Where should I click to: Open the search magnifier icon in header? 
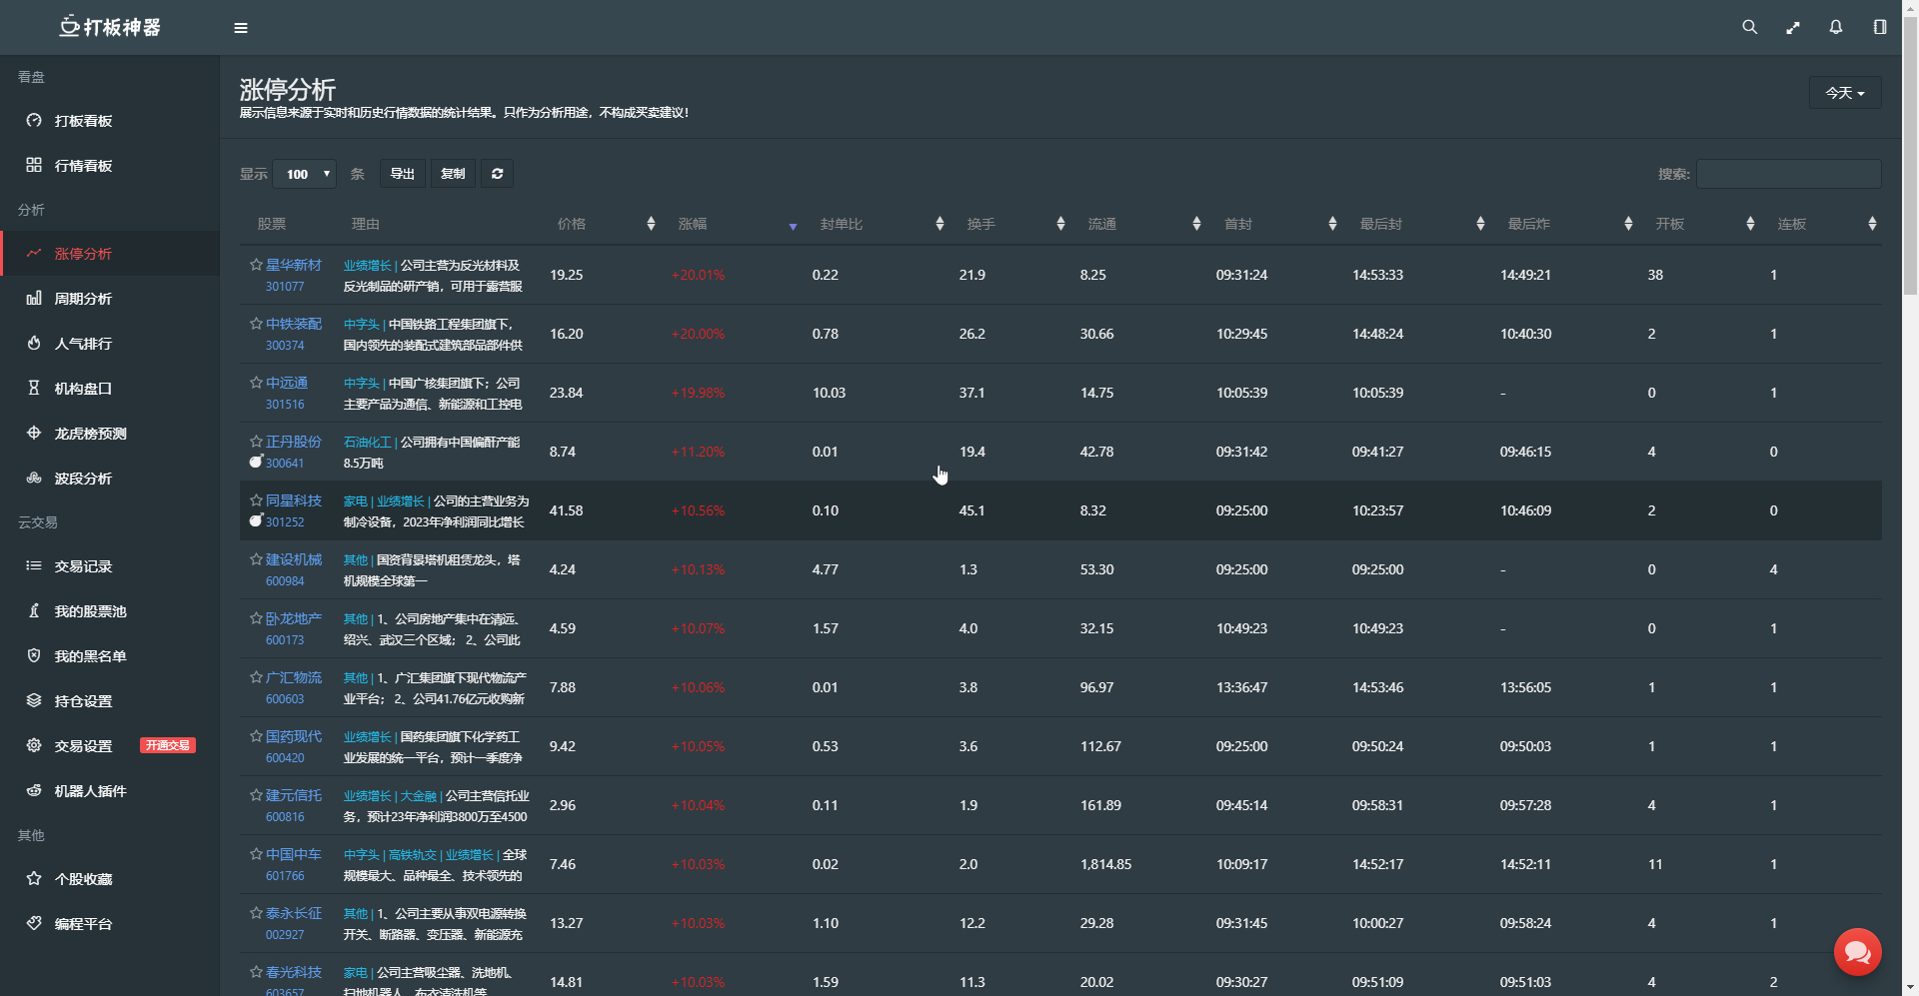1749,27
